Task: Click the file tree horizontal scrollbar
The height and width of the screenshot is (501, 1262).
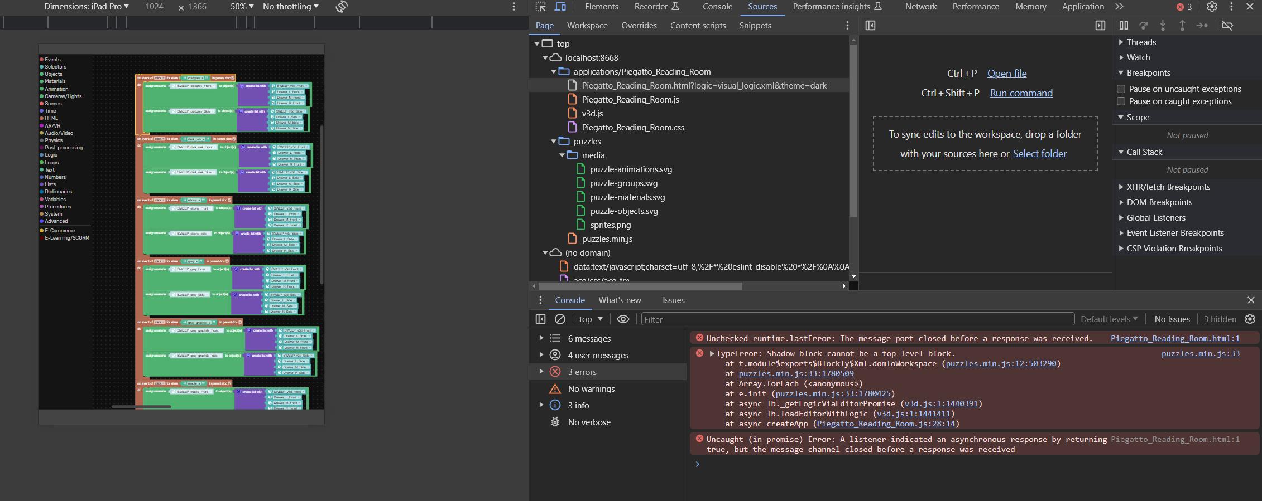Action: pos(639,286)
